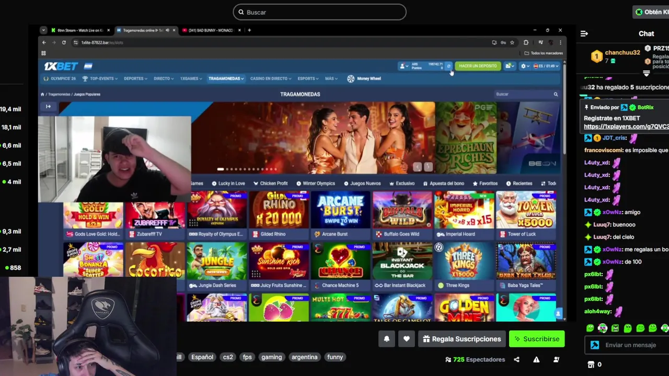Select the Lucky in Love category

point(228,183)
